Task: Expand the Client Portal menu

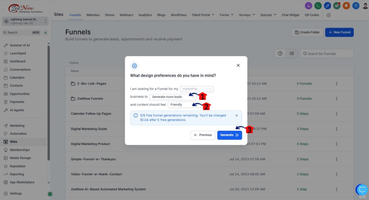Action: coord(203,15)
